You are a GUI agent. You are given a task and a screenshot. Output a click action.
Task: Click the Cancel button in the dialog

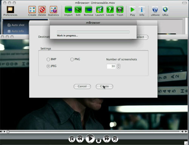pos(82,86)
